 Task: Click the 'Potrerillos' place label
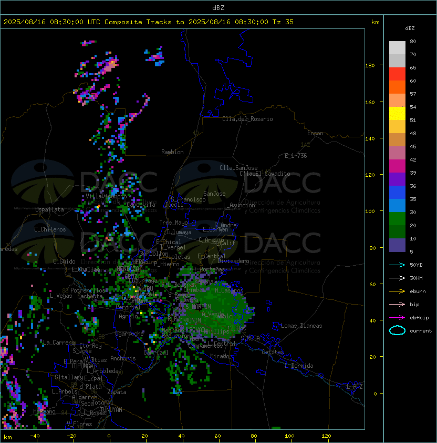pos(88,290)
